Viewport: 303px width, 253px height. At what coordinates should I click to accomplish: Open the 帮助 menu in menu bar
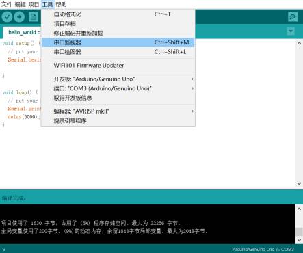(61, 4)
